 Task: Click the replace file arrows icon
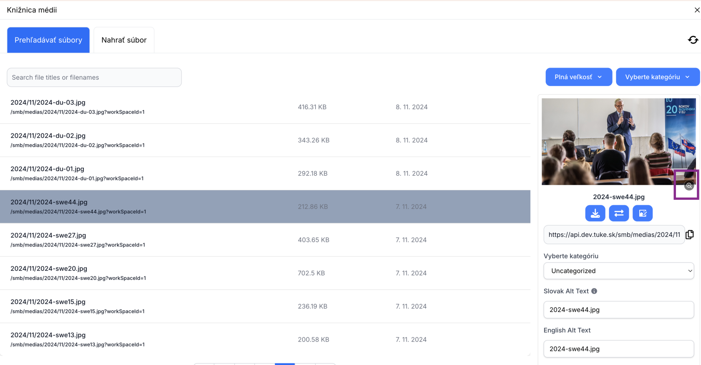pyautogui.click(x=619, y=213)
